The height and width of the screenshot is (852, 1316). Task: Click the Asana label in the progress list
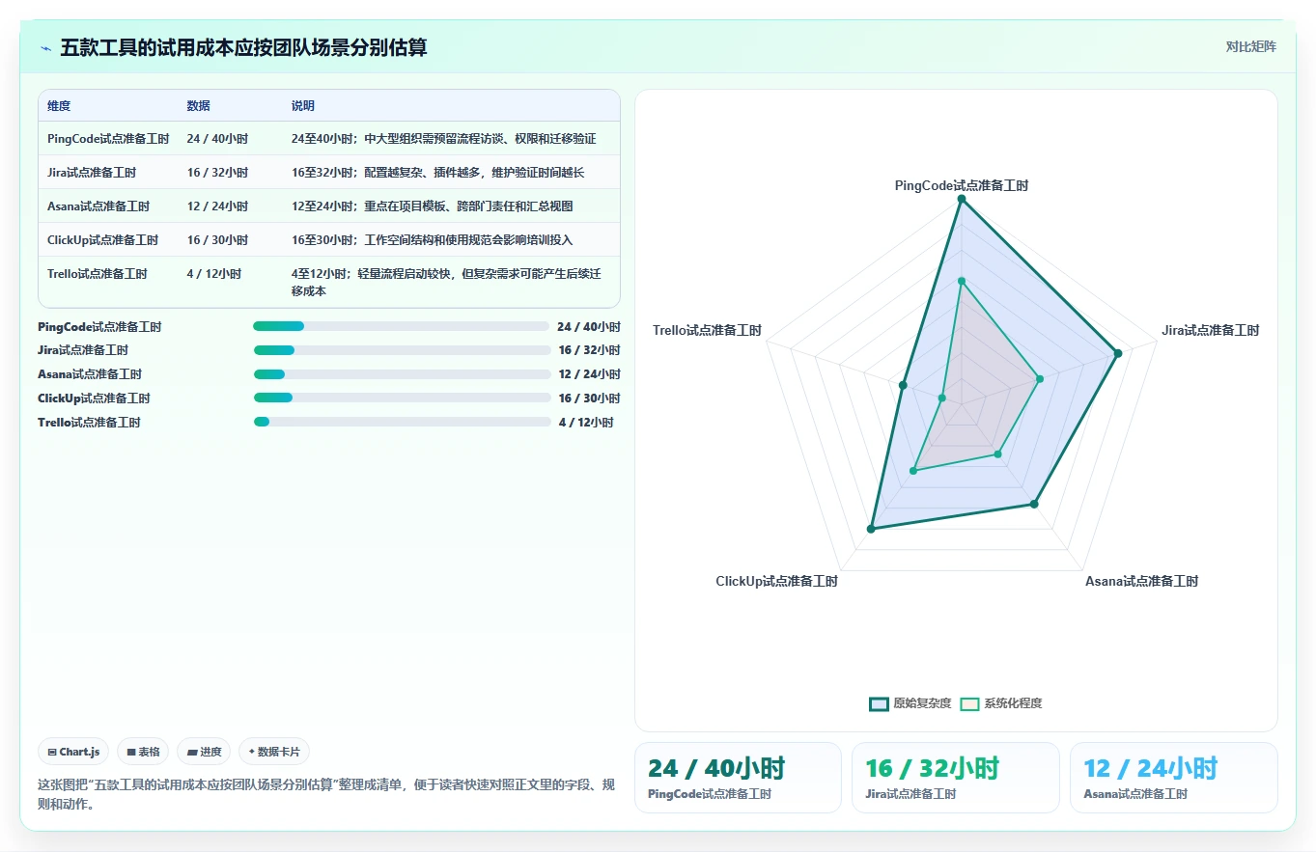pos(90,374)
